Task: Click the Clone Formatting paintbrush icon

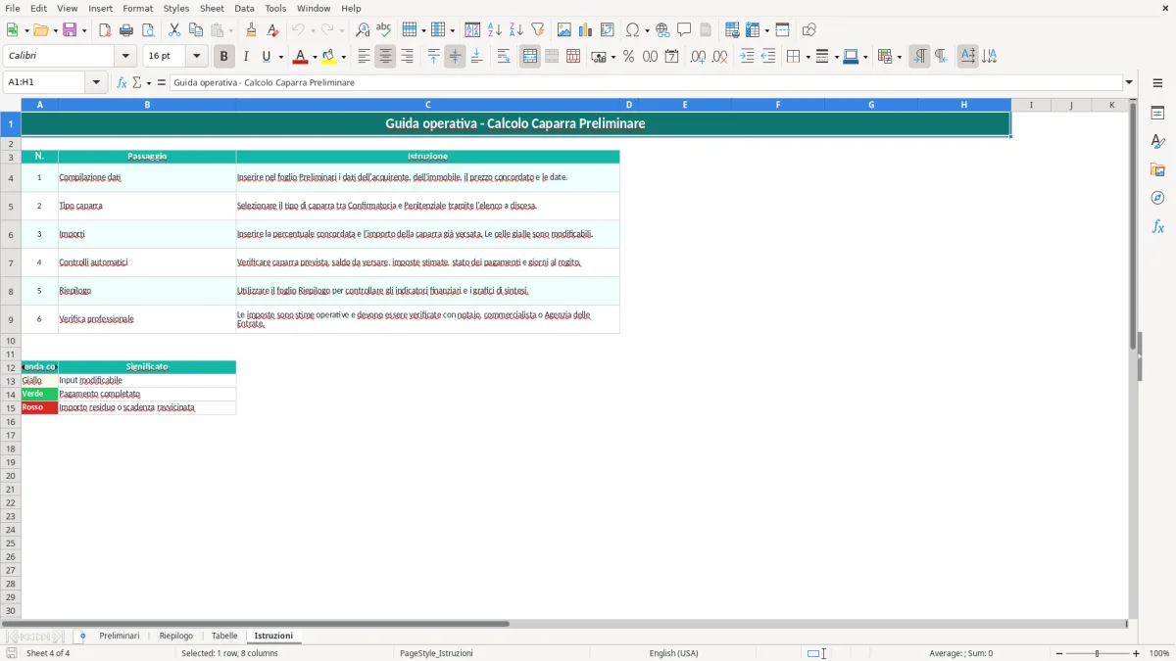Action: (x=252, y=30)
